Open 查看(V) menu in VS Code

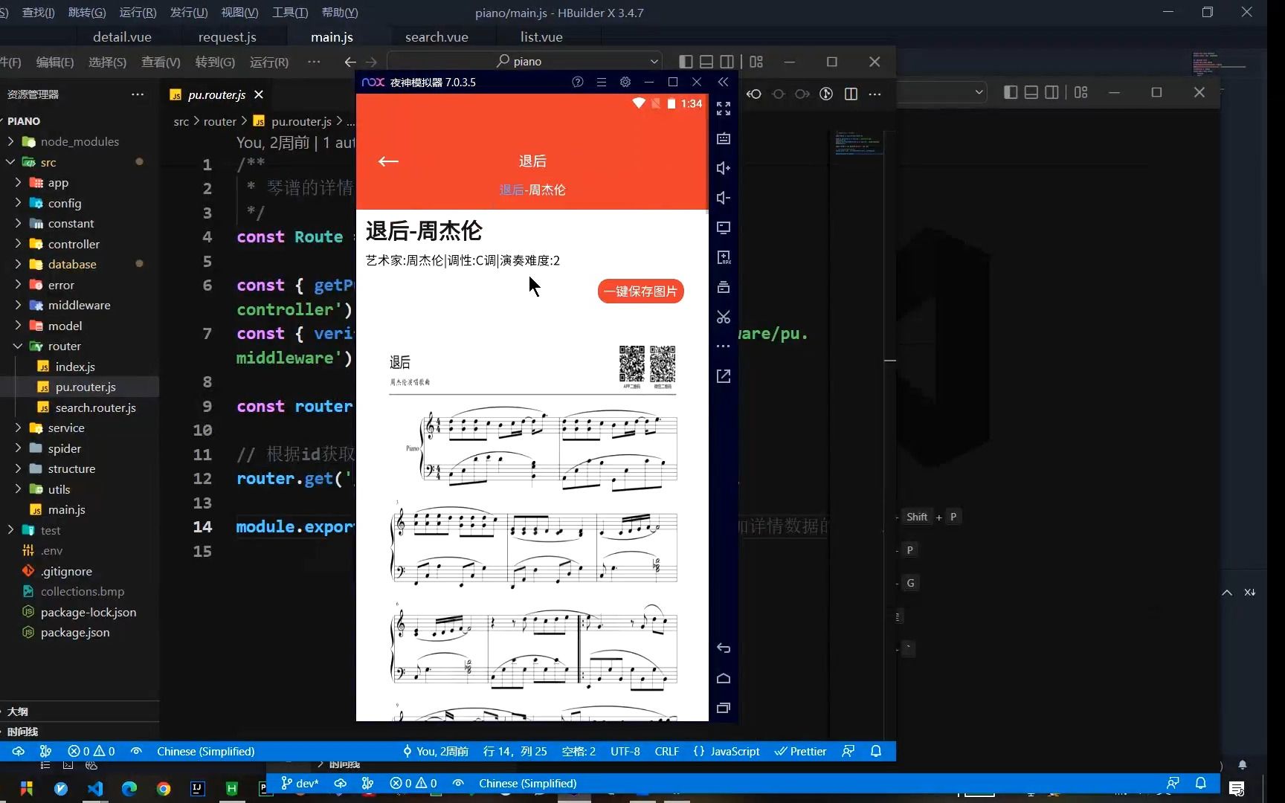161,62
